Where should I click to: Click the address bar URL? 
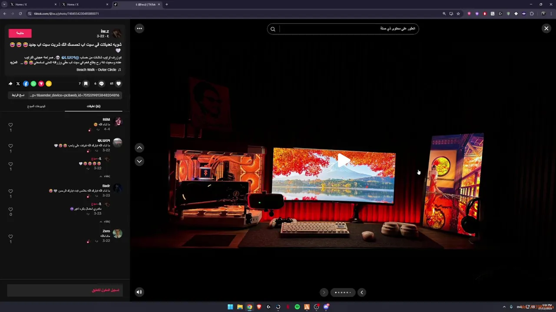click(x=66, y=13)
